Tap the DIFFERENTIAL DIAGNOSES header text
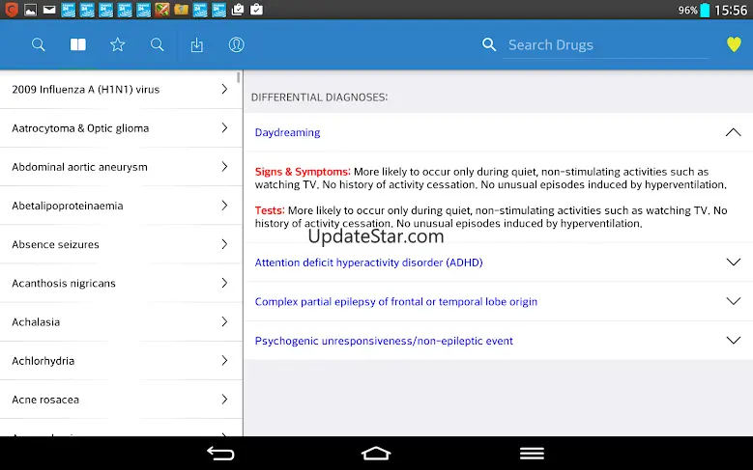The height and width of the screenshot is (470, 753). [319, 97]
